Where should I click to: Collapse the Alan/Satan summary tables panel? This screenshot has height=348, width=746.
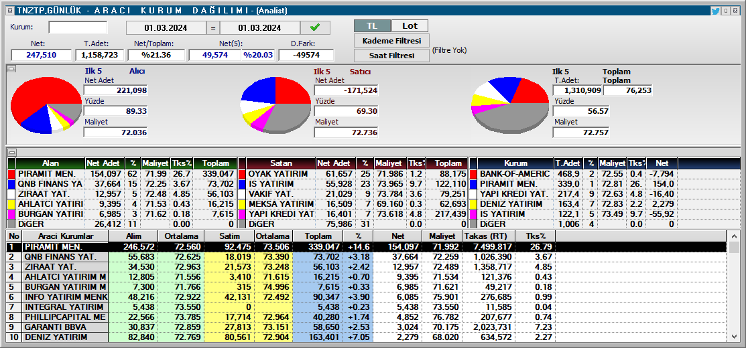[12, 153]
